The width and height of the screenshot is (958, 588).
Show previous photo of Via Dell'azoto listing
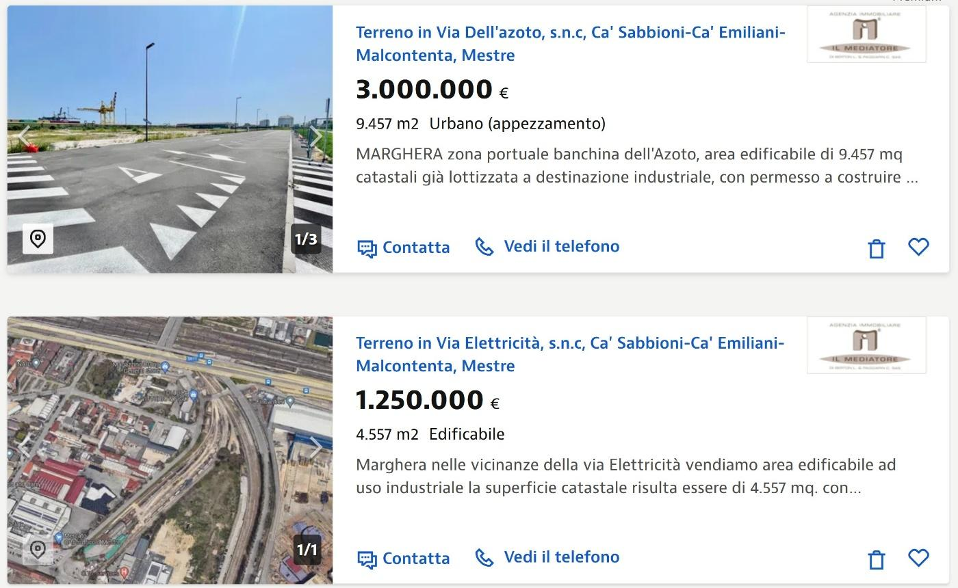[25, 136]
